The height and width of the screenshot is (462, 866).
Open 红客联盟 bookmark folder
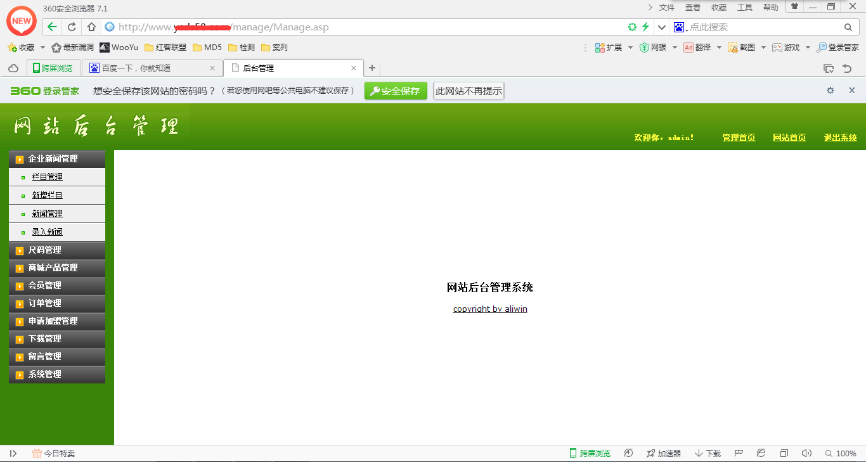(165, 48)
